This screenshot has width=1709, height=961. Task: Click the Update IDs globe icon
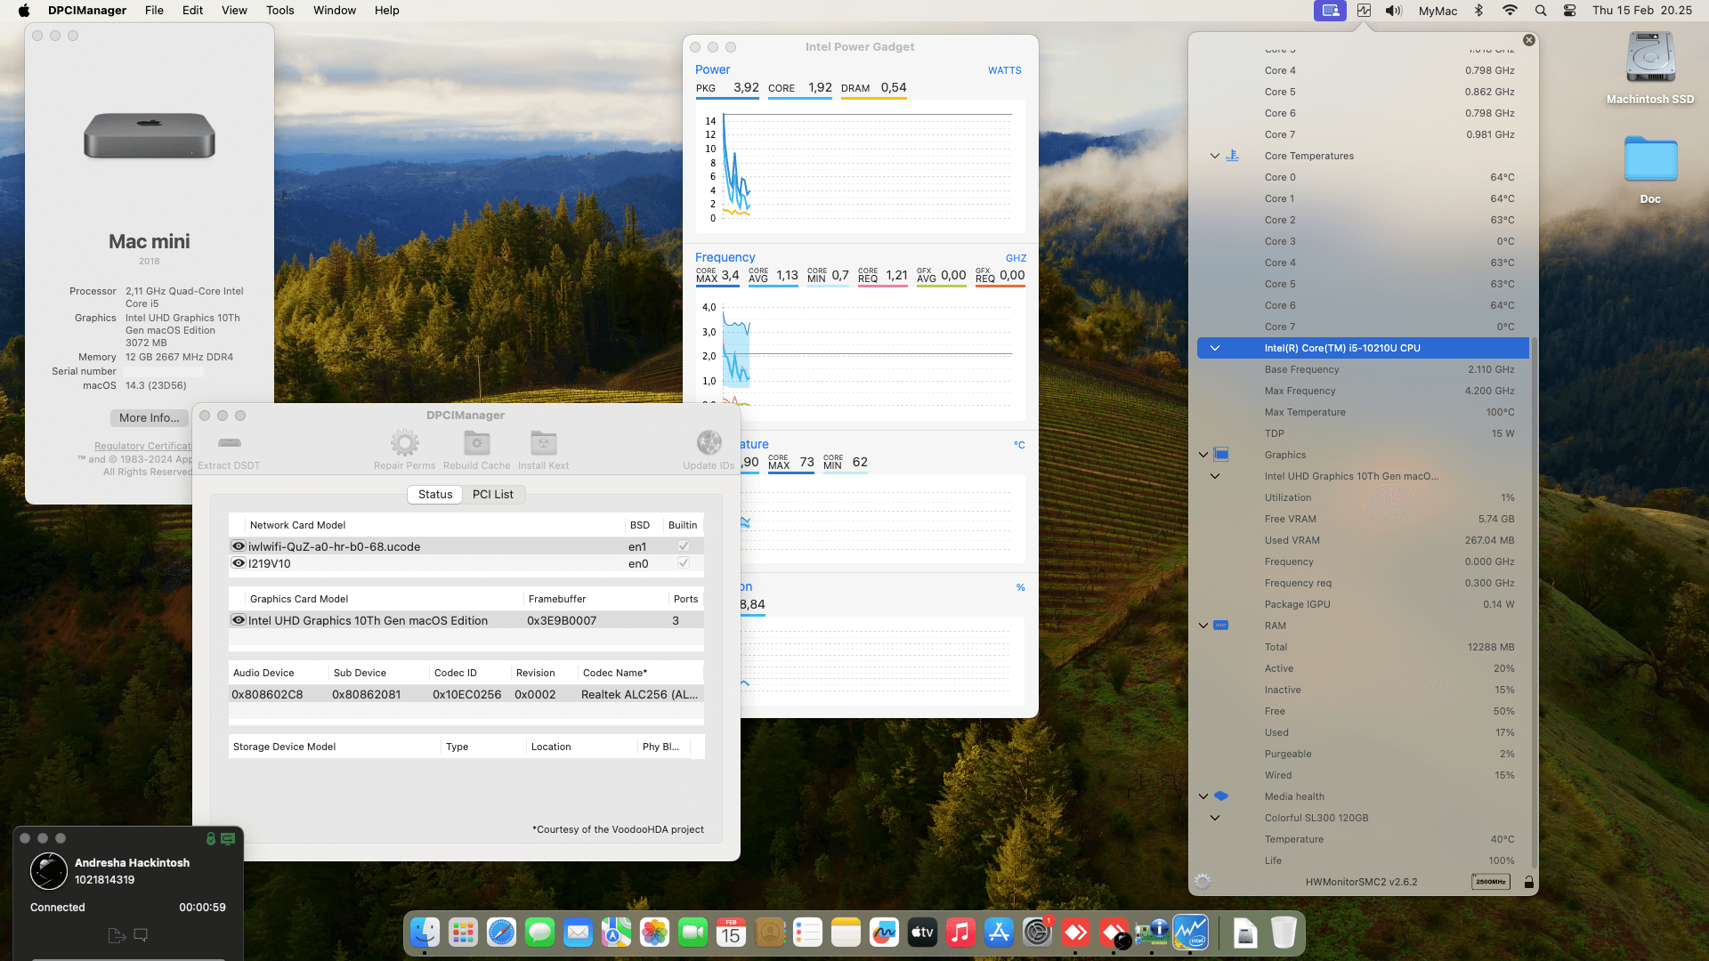pos(709,442)
